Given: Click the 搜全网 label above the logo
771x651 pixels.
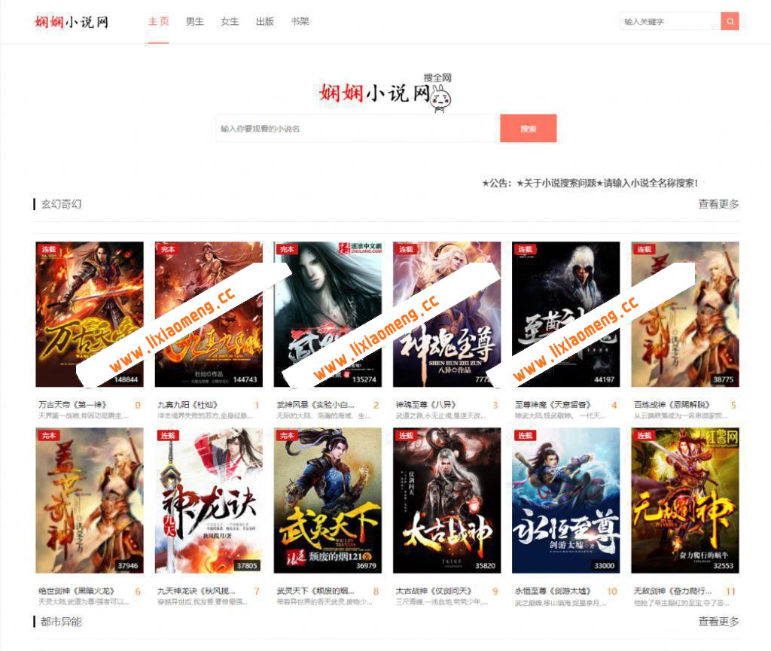Looking at the screenshot, I should 437,78.
